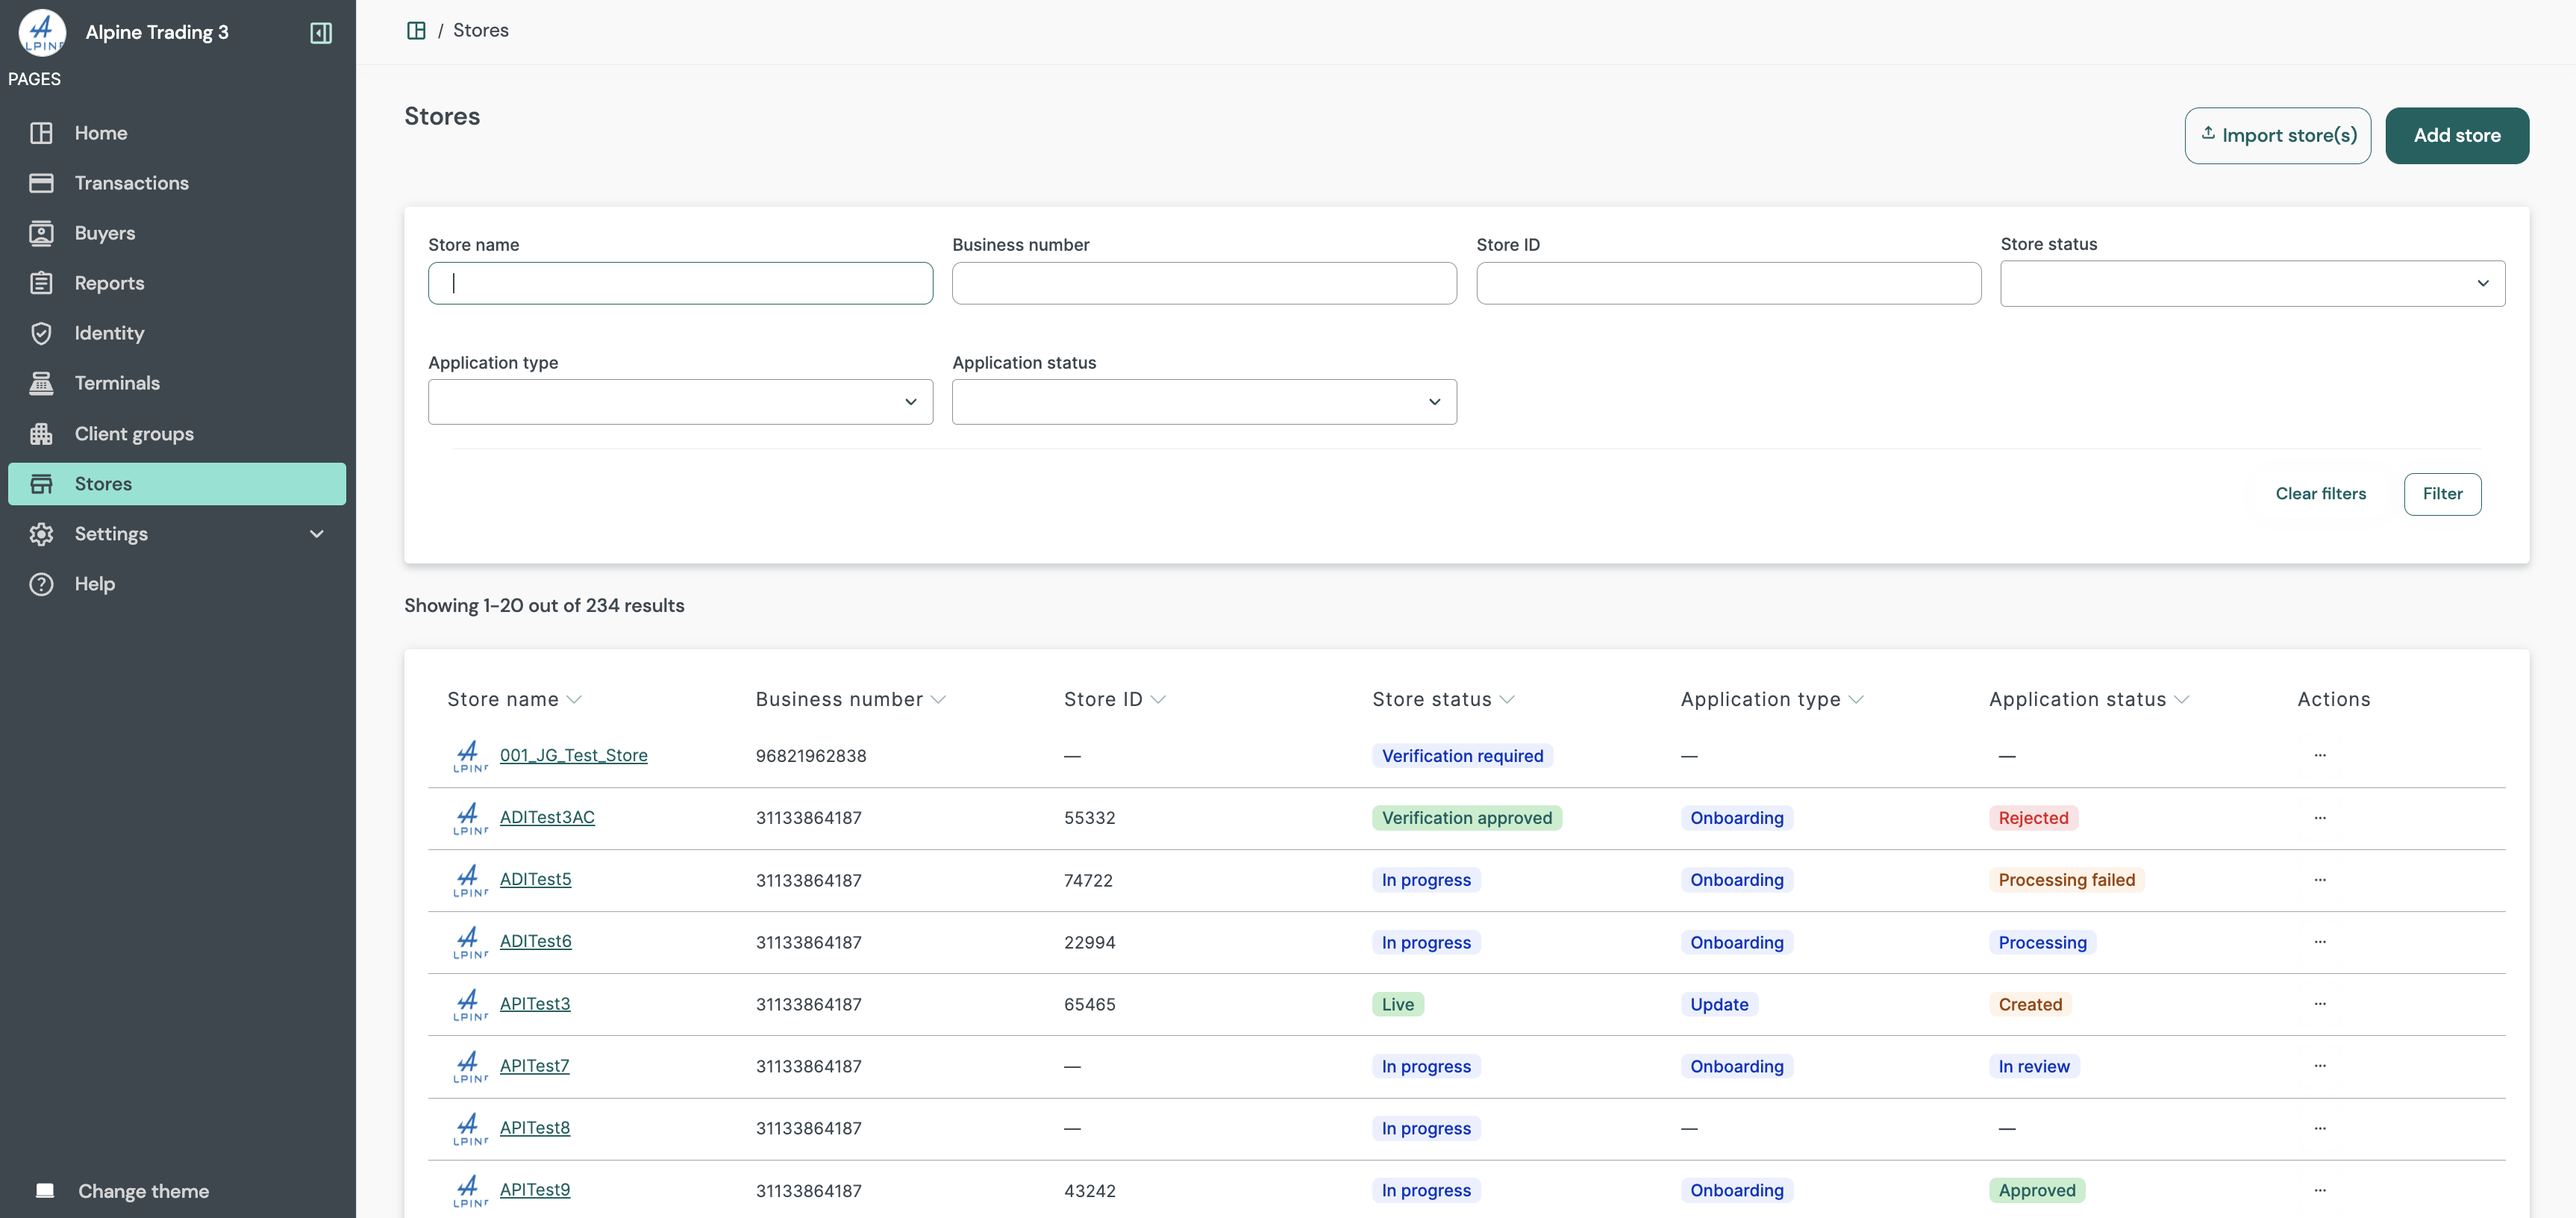
Task: Open the ADITest5 store link
Action: (535, 880)
